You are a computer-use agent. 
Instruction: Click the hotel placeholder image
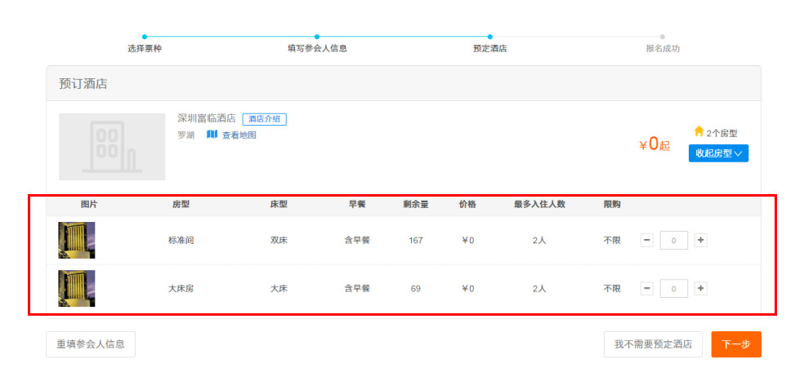tap(112, 146)
